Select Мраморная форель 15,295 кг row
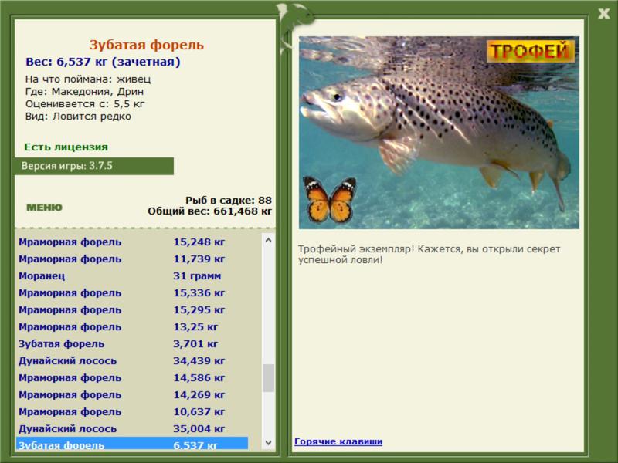Image resolution: width=618 pixels, height=463 pixels. (132, 309)
